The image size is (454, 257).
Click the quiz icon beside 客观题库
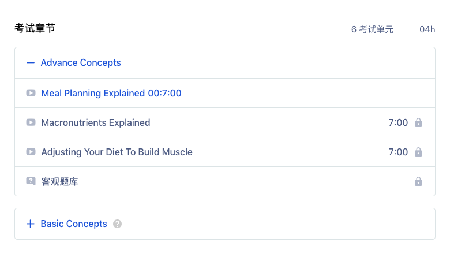[31, 181]
